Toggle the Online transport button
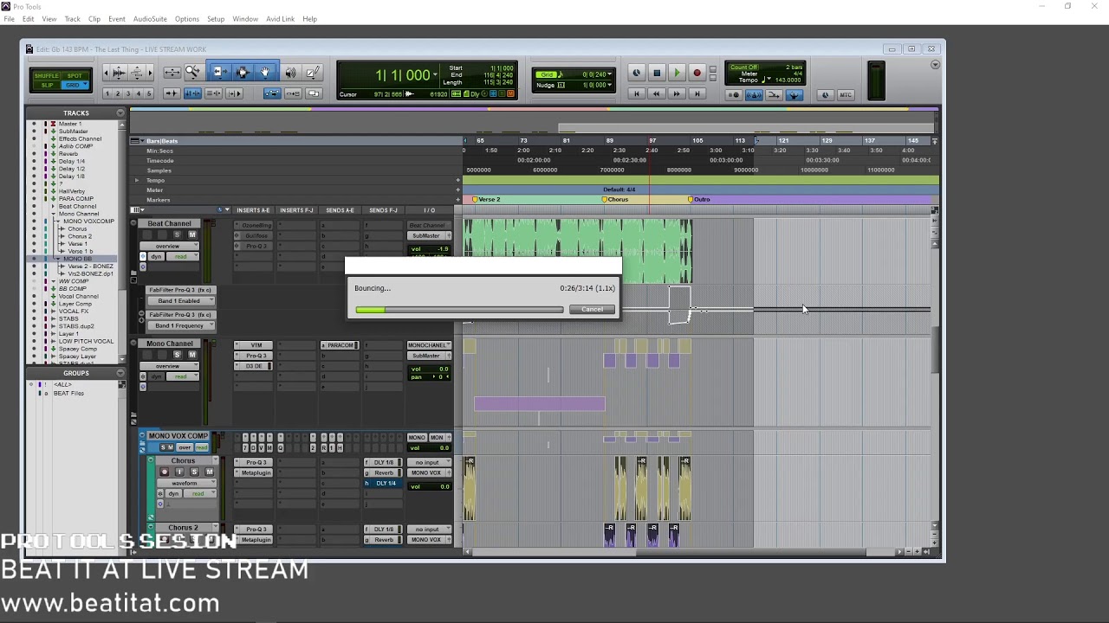Screen dimensions: 1109x623 (637, 73)
